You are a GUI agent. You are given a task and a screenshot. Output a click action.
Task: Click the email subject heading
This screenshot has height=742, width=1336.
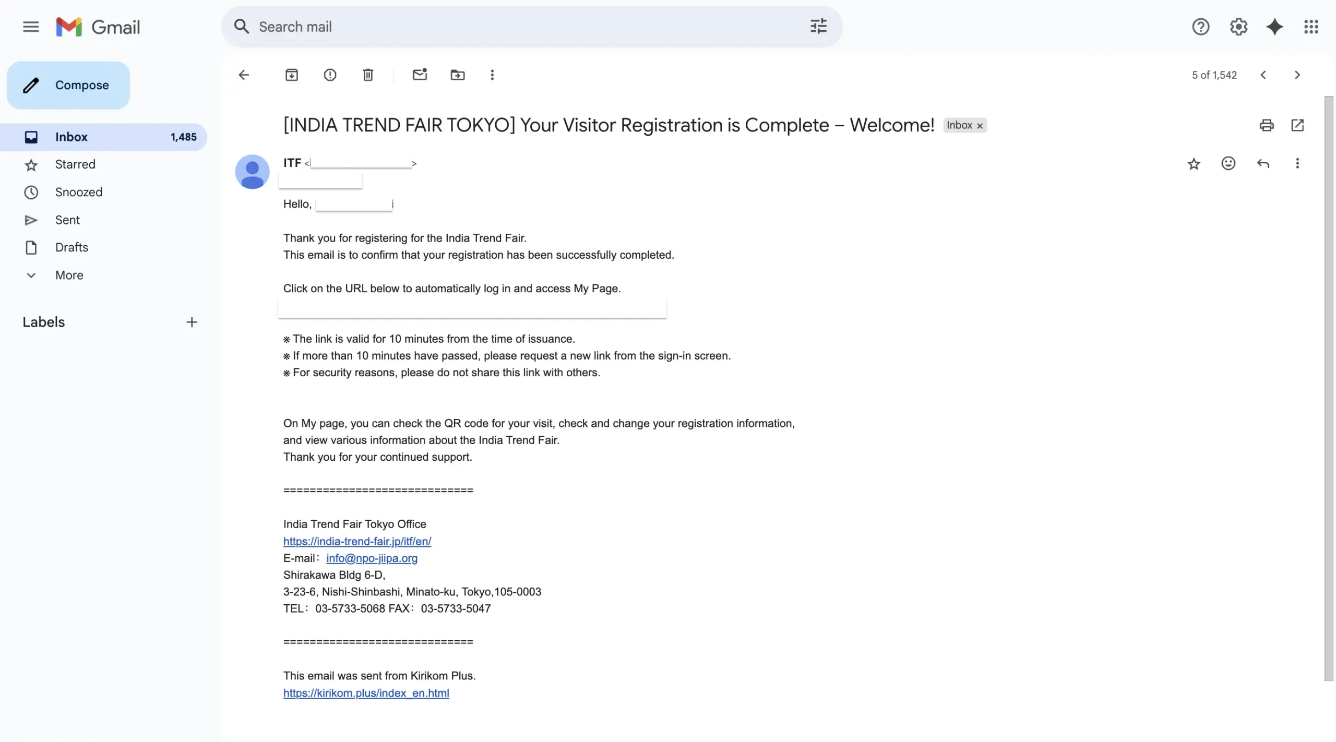pos(609,125)
